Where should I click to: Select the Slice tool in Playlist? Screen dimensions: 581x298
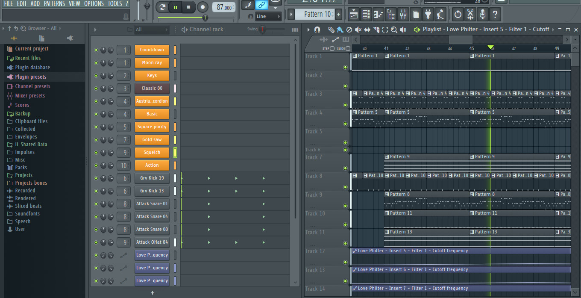[x=376, y=30]
